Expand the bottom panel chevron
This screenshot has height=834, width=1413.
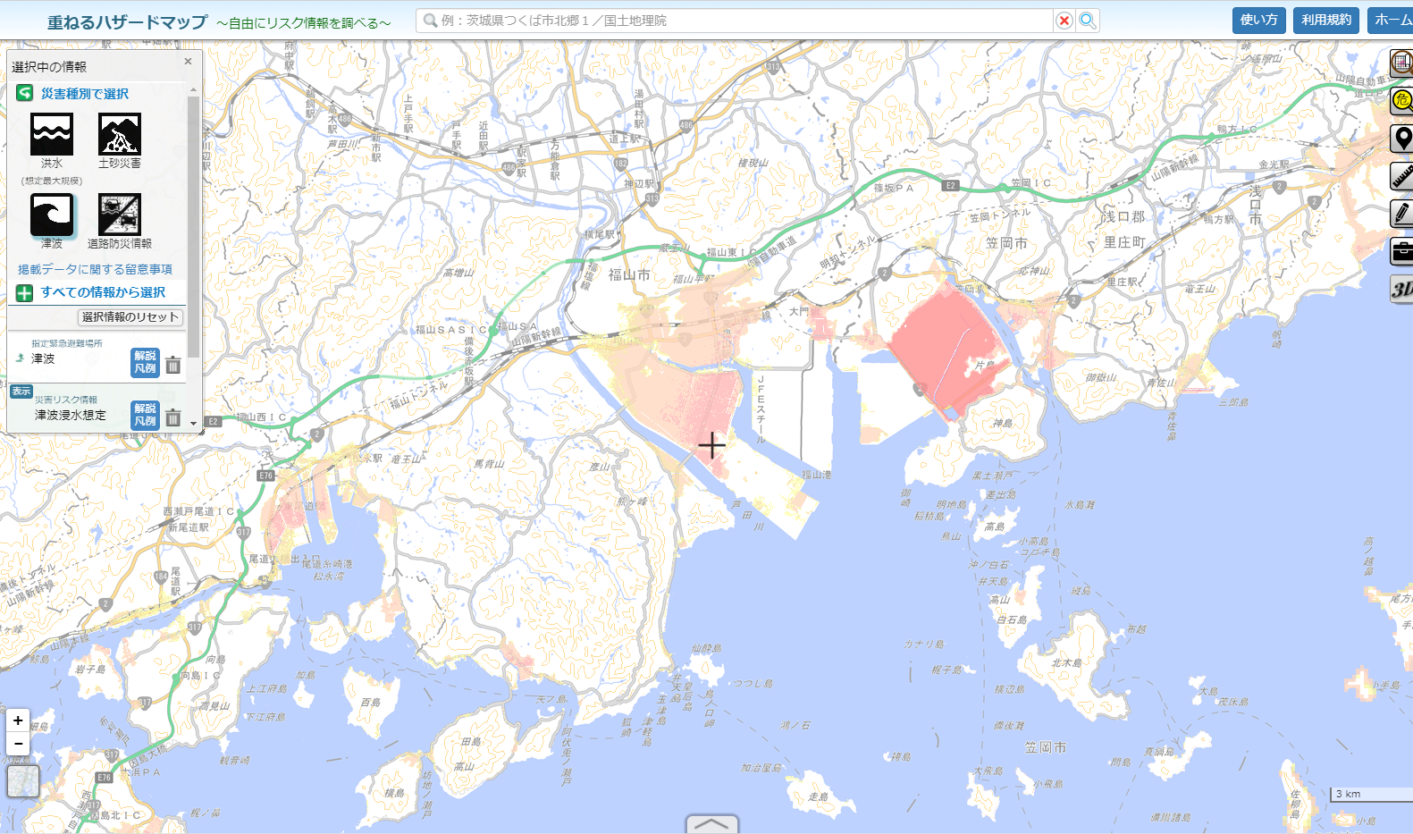pyautogui.click(x=712, y=824)
